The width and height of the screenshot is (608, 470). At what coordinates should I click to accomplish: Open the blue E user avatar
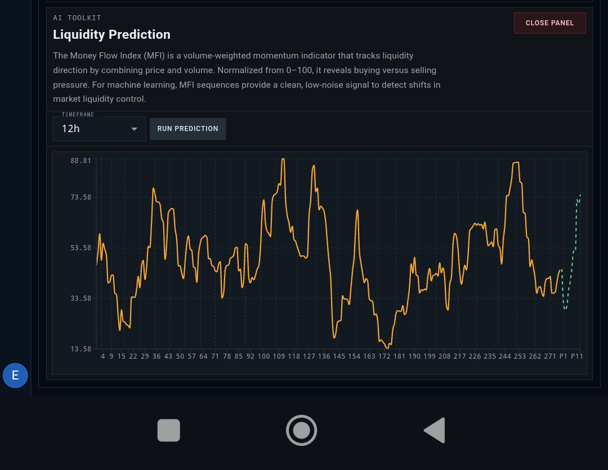tap(15, 375)
